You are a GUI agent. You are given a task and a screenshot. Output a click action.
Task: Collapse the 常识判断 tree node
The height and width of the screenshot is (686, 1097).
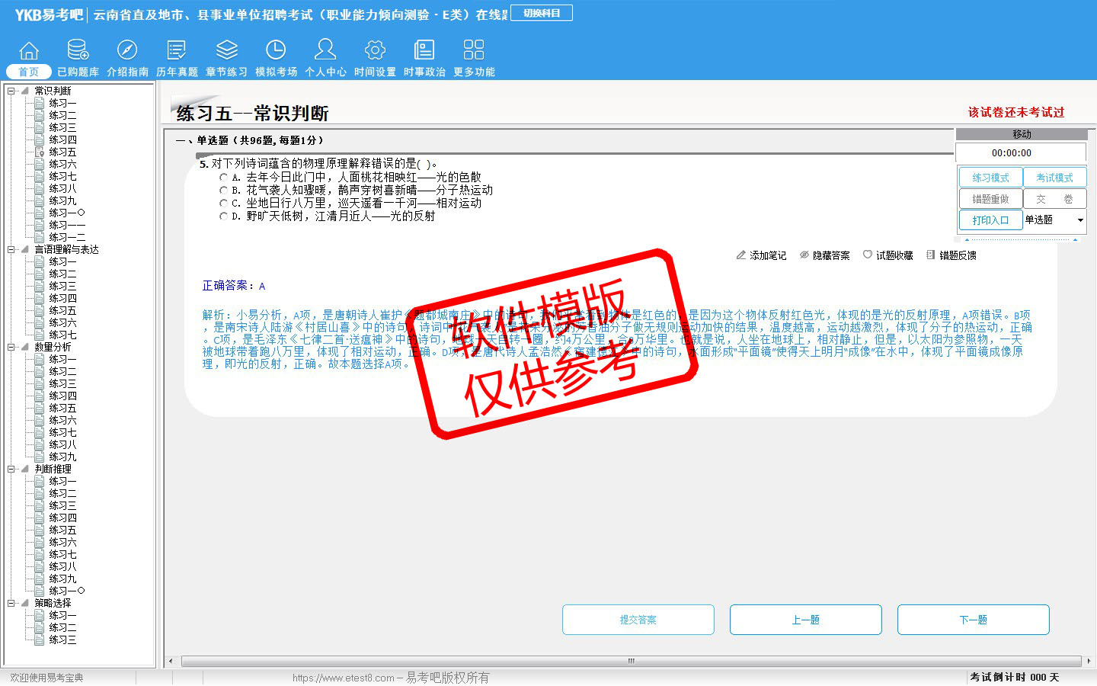coord(11,91)
